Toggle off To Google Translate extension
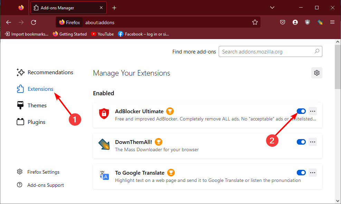 click(x=301, y=173)
